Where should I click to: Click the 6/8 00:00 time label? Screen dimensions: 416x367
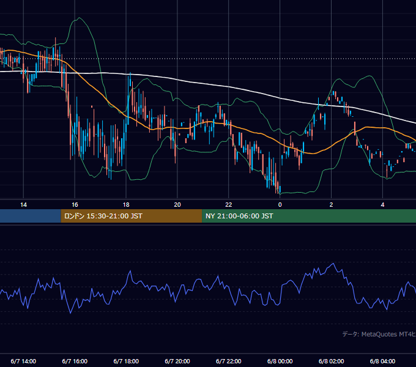click(280, 361)
